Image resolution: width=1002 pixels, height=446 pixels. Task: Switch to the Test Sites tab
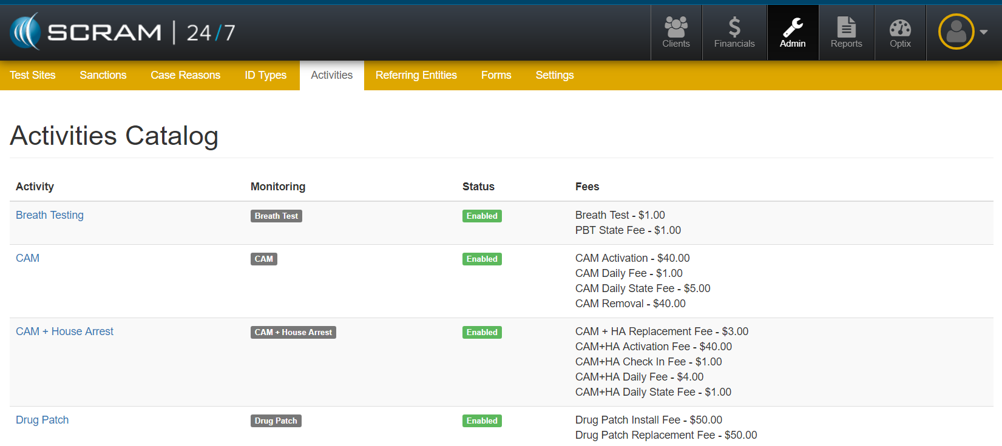(x=33, y=75)
